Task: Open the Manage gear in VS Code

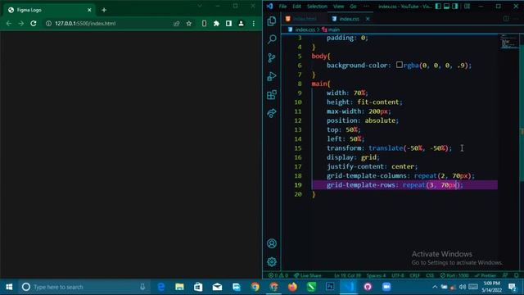Action: tap(272, 261)
